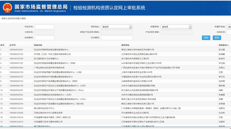
Task: Select certificate number 180018122738
Action: click(16, 59)
